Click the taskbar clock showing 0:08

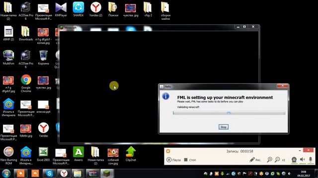point(304,174)
